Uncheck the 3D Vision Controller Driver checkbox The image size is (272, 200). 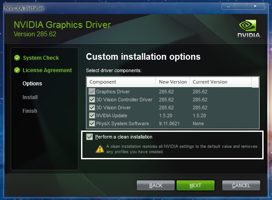click(92, 100)
